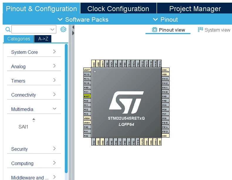The height and width of the screenshot is (180, 232).
Task: Click the Pinout view chip icon
Action: [x=155, y=30]
